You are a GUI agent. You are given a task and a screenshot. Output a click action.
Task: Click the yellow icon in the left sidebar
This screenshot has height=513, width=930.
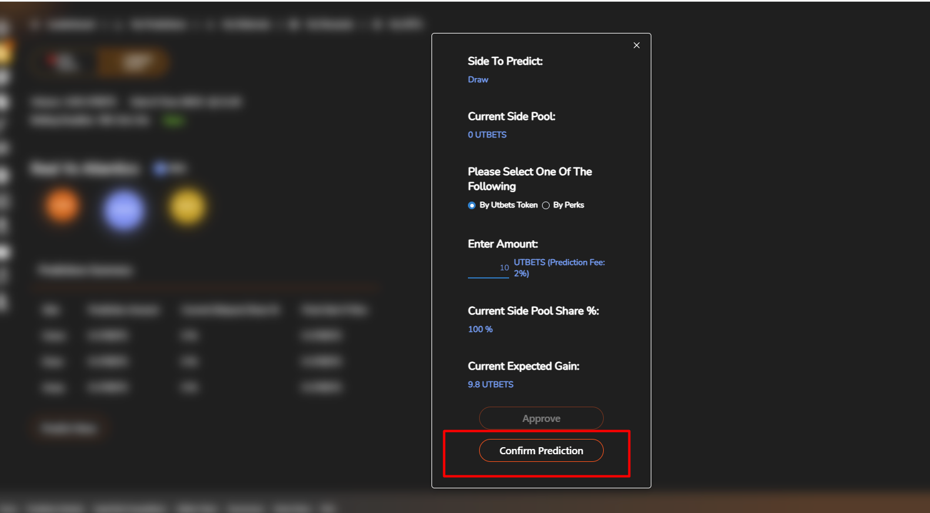[x=5, y=54]
